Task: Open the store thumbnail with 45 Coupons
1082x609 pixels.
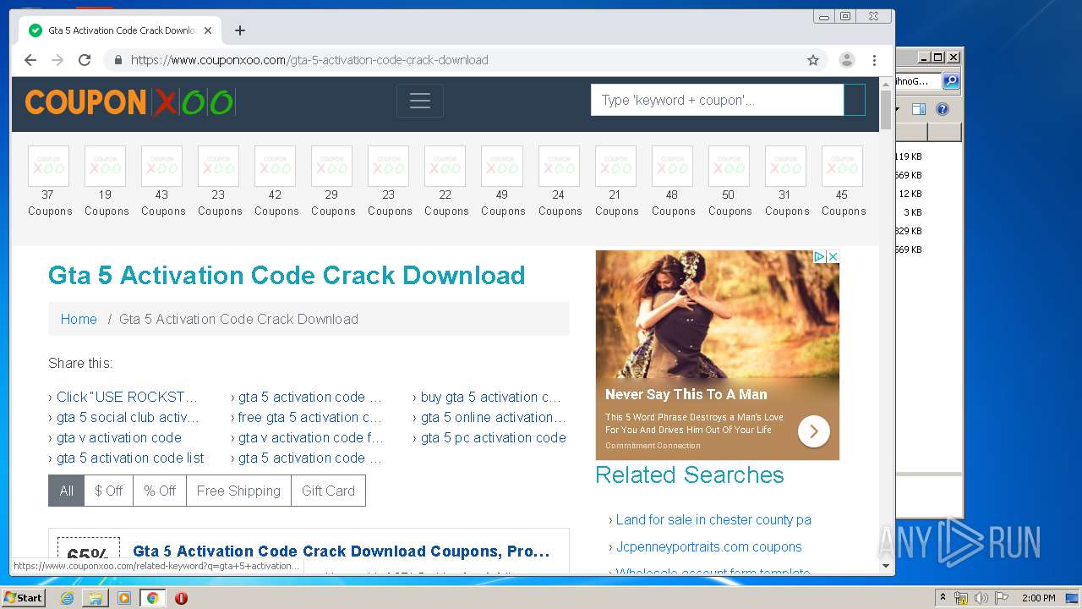Action: (842, 166)
